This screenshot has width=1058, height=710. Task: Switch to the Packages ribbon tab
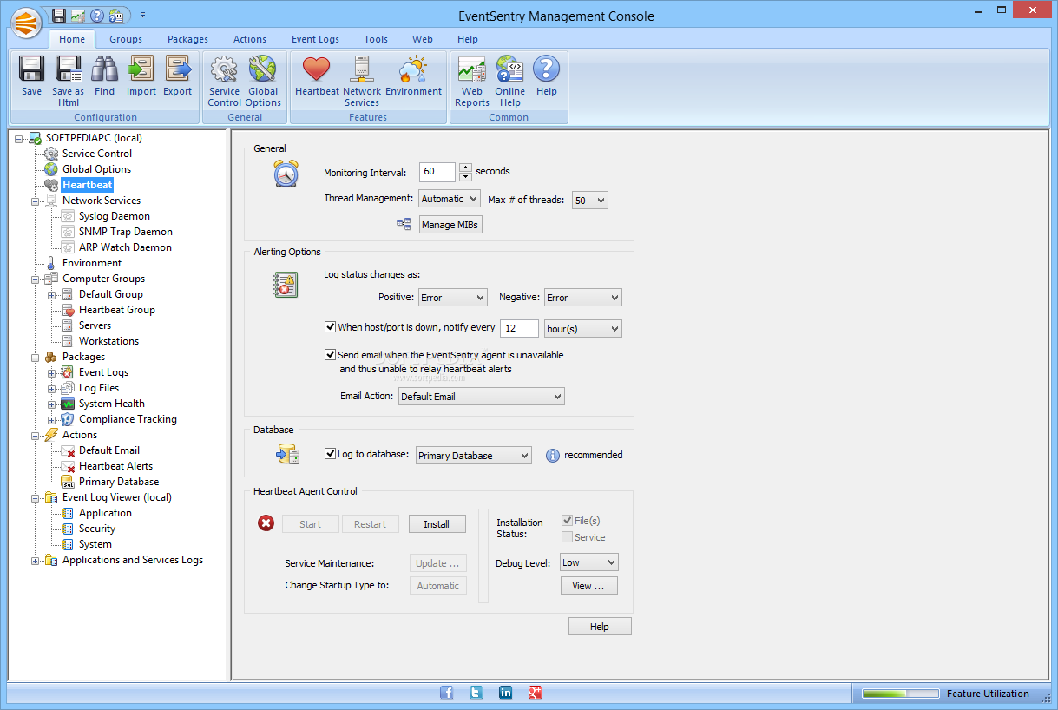coord(187,39)
